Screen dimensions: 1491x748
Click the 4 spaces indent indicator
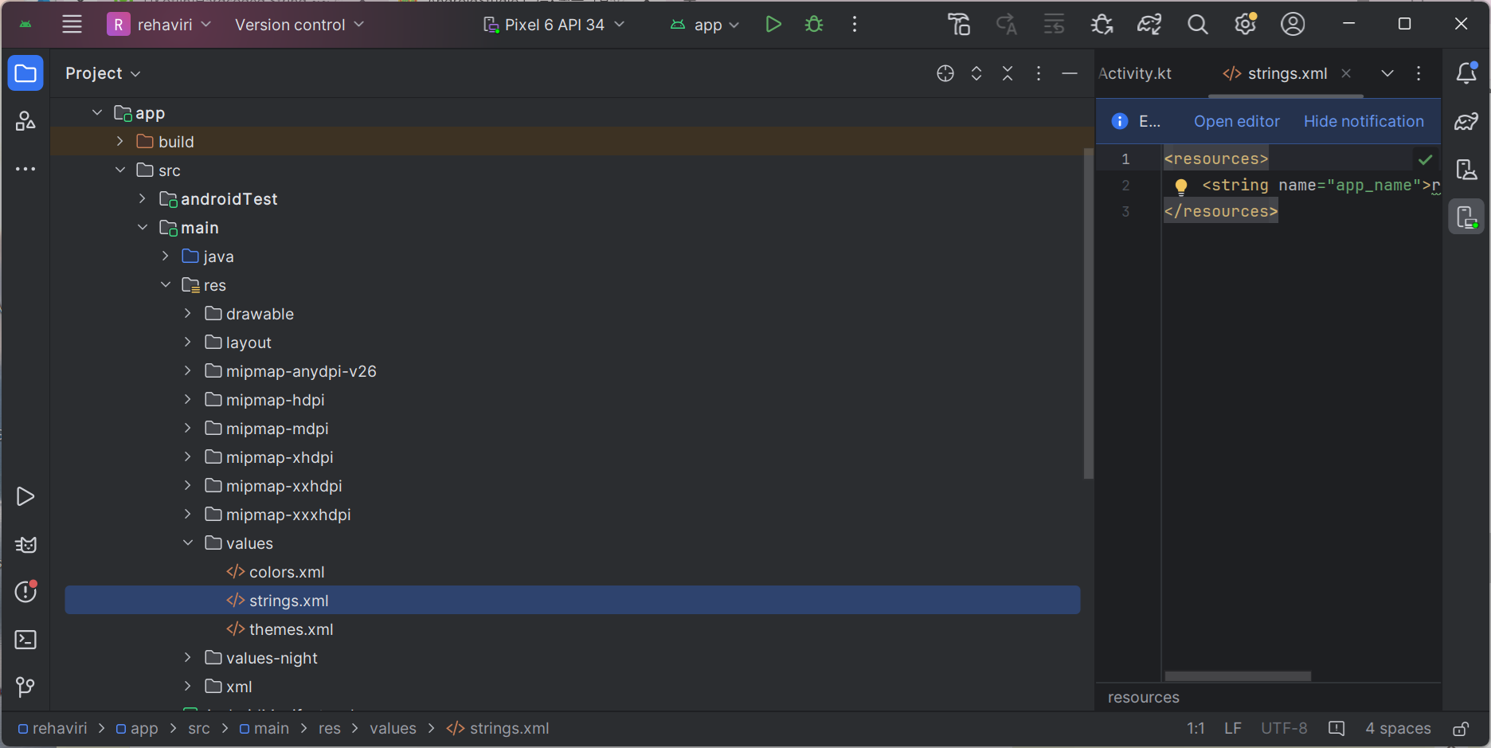(1397, 727)
